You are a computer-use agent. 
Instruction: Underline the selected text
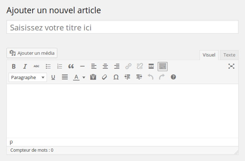(x=53, y=77)
